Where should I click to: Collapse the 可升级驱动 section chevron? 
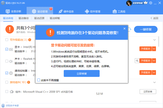tap(155, 40)
